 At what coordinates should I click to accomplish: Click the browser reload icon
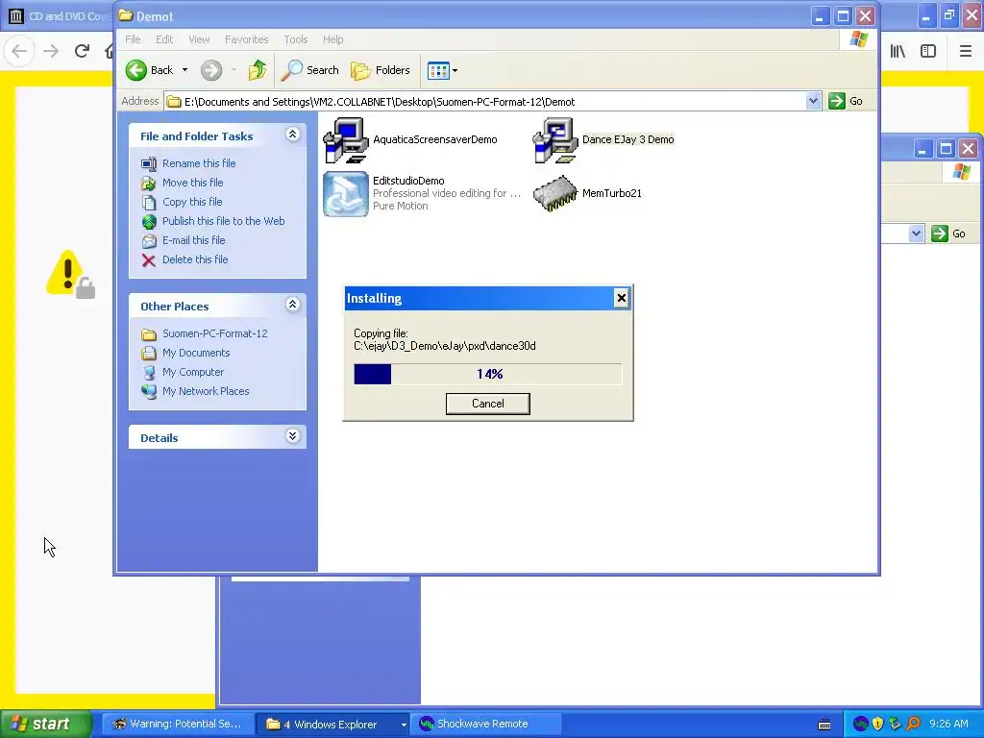pos(82,51)
